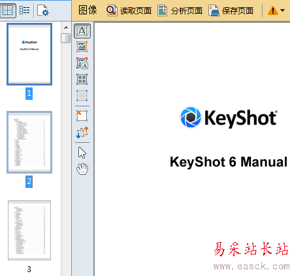
Task: Select page 1 thumbnail
Action: click(x=29, y=54)
